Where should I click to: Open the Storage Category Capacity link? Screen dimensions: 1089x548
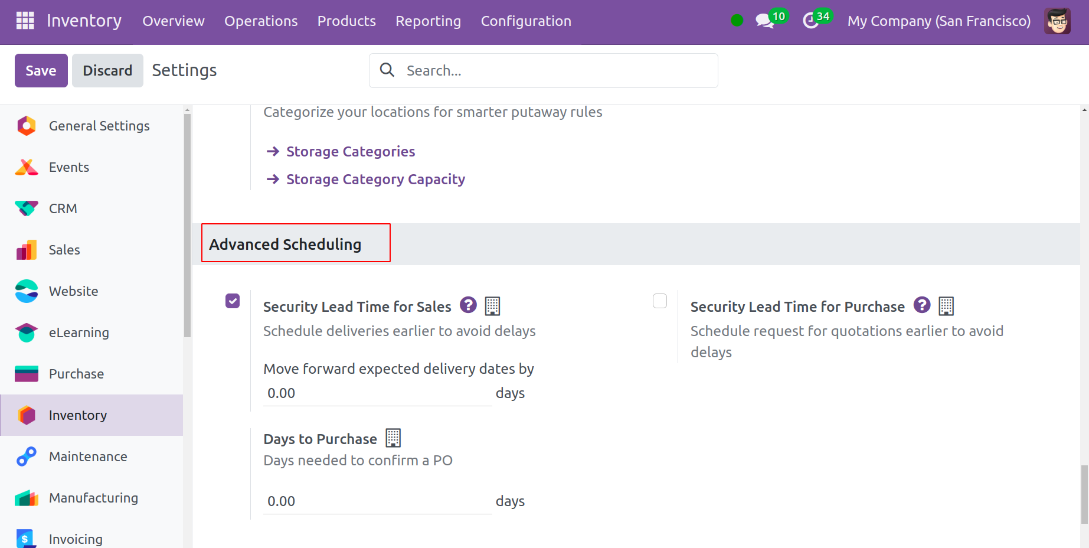(x=375, y=179)
